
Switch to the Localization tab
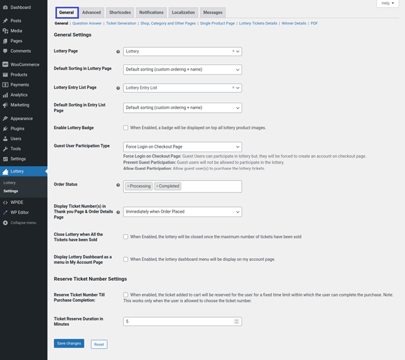[184, 12]
